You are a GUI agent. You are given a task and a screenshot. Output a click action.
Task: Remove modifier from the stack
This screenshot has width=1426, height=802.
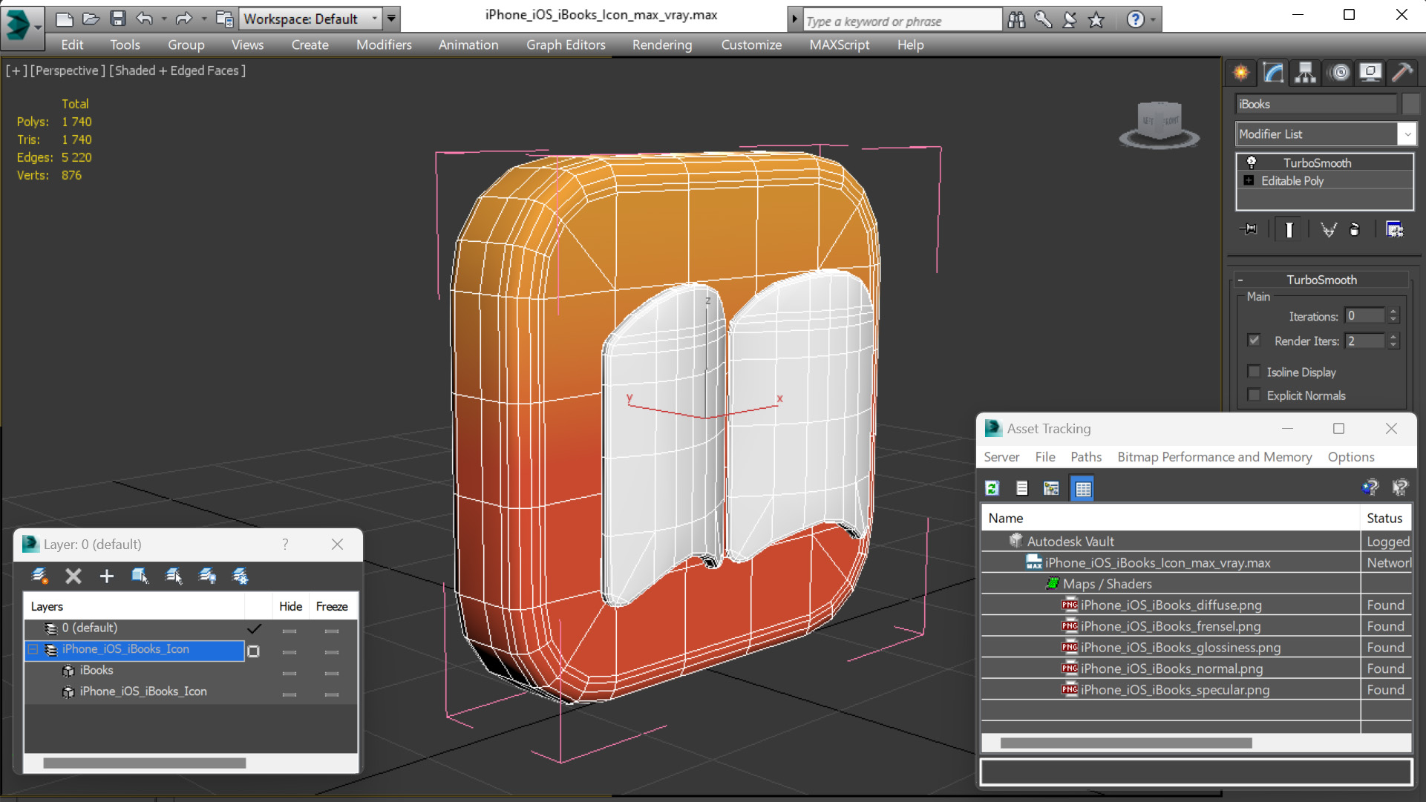click(x=1355, y=229)
